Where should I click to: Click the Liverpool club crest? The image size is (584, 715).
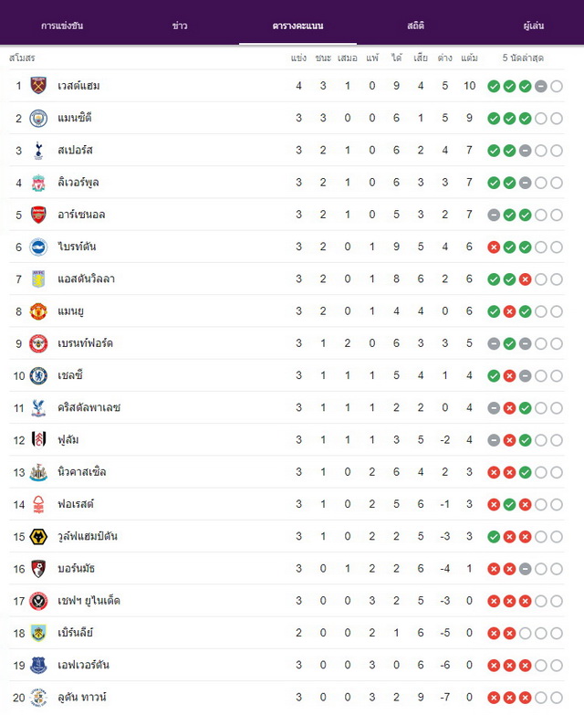[x=38, y=183]
